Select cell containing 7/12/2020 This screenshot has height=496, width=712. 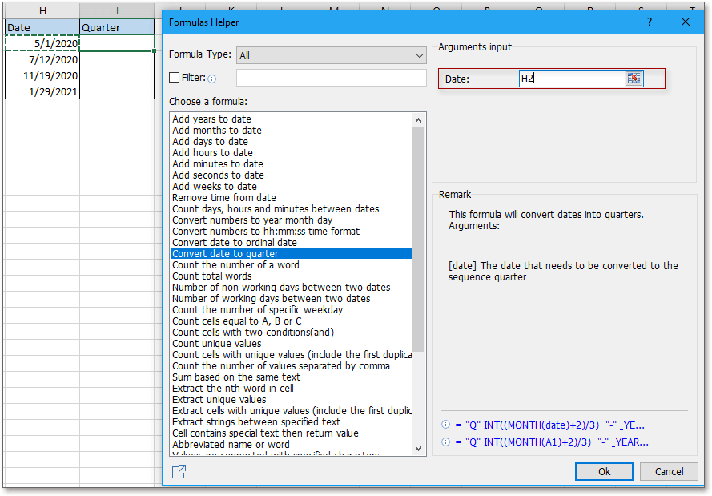click(42, 59)
